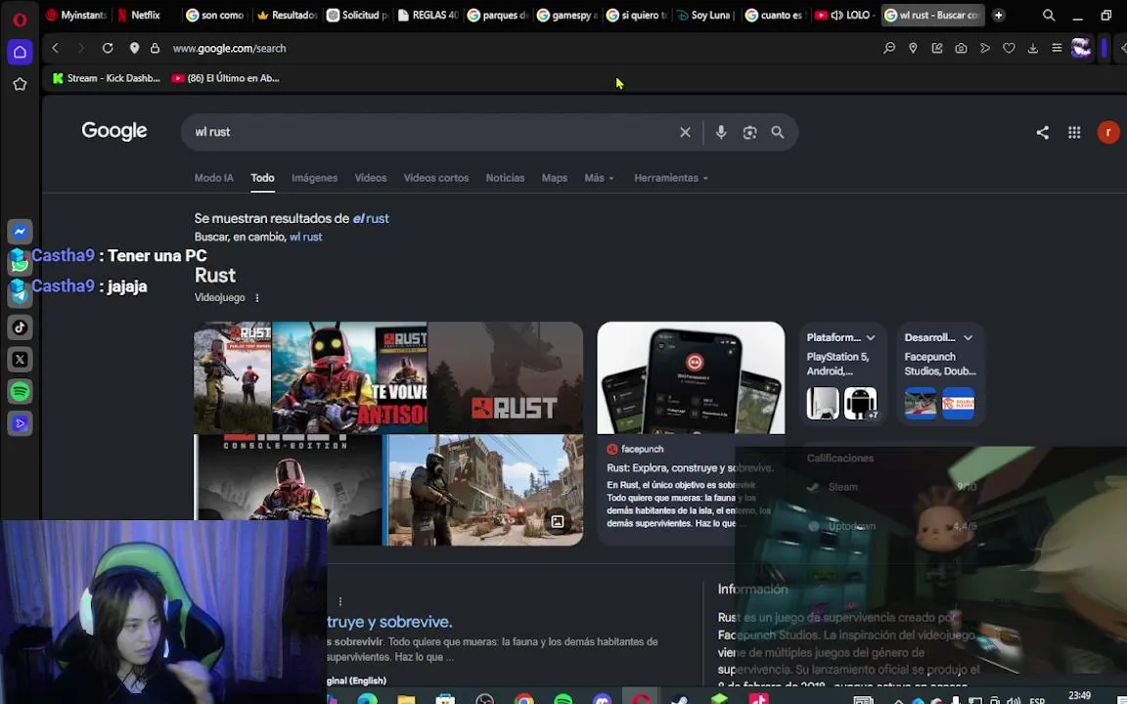This screenshot has height=704, width=1127.
Task: Search instead for 'wl rust' link
Action: coord(305,237)
